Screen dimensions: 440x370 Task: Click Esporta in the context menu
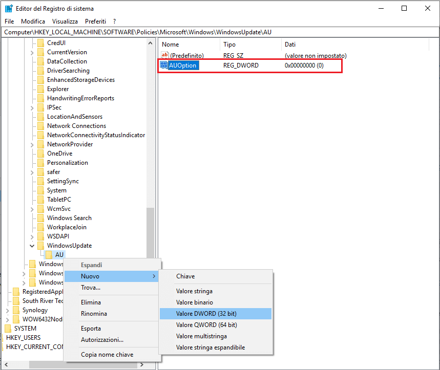tap(112, 329)
